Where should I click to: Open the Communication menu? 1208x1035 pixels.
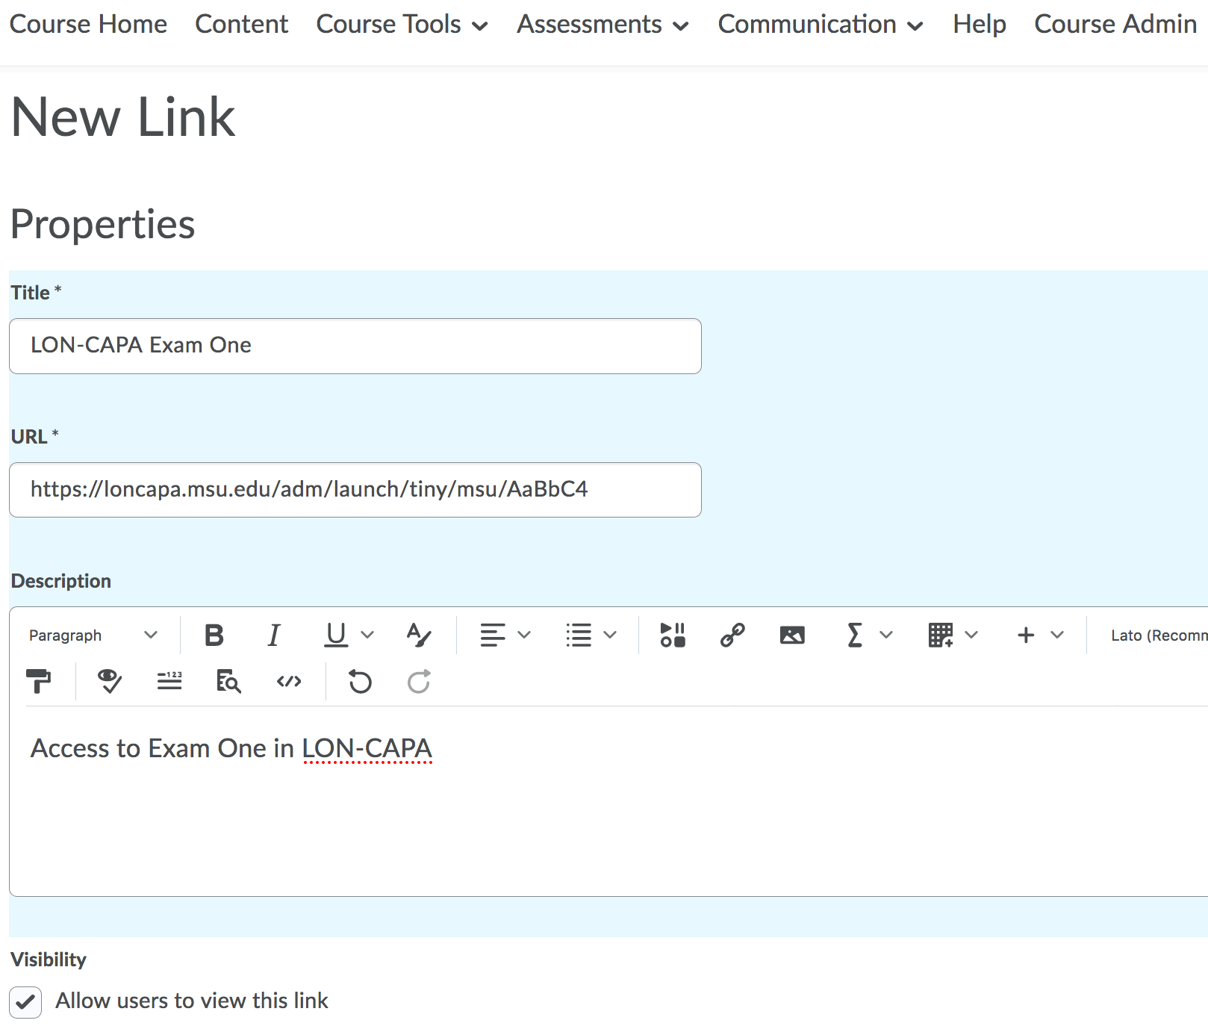click(821, 25)
